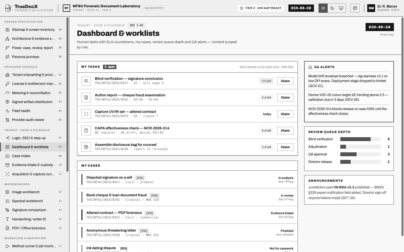
Task: Click Spectral workbench waves icon
Action: [x=7, y=201]
